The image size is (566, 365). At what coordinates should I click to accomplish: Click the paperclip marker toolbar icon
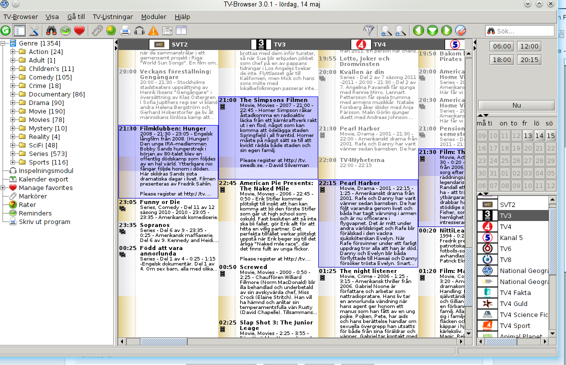[97, 30]
